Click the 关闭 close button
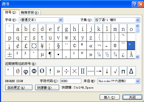This screenshot has height=102, width=144. pos(132,97)
